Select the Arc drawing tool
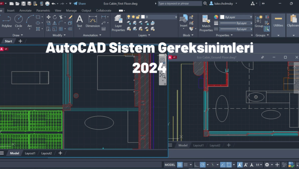This screenshot has height=169, width=299. click(x=30, y=21)
